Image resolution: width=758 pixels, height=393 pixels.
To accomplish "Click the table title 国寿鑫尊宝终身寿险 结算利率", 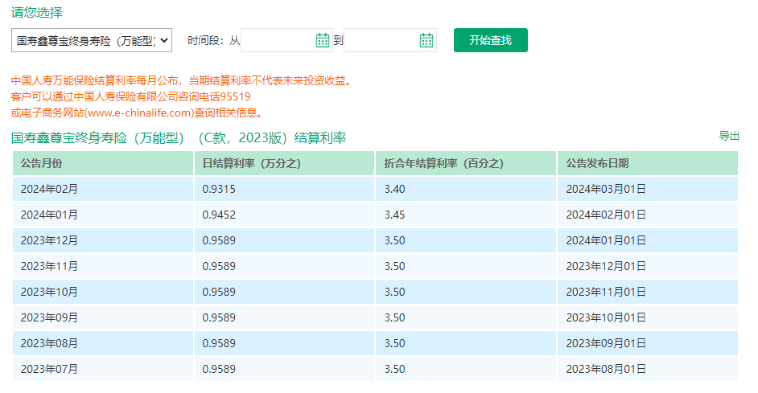I will [x=179, y=137].
